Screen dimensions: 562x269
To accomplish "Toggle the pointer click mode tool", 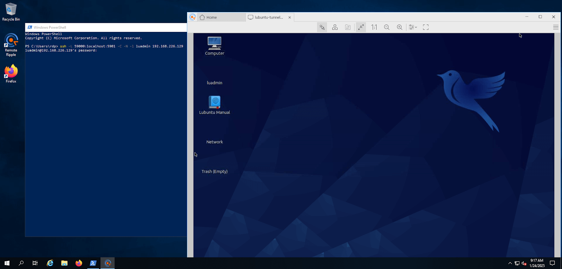I will 322,27.
